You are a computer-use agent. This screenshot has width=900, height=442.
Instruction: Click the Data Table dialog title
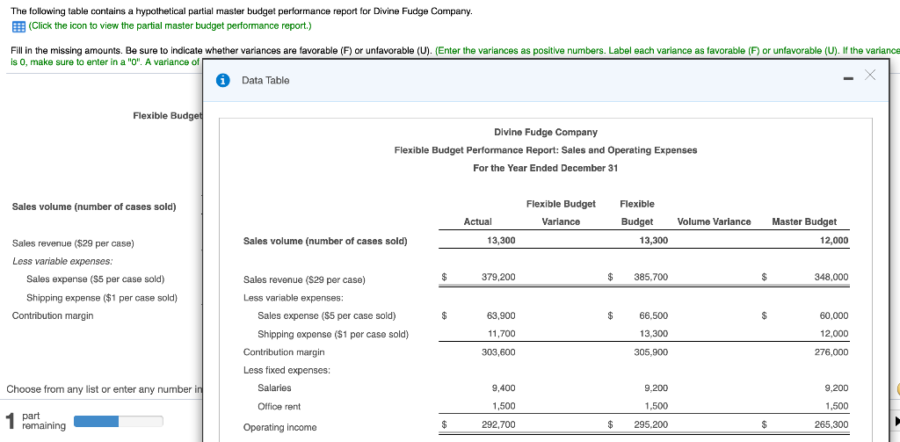point(265,80)
